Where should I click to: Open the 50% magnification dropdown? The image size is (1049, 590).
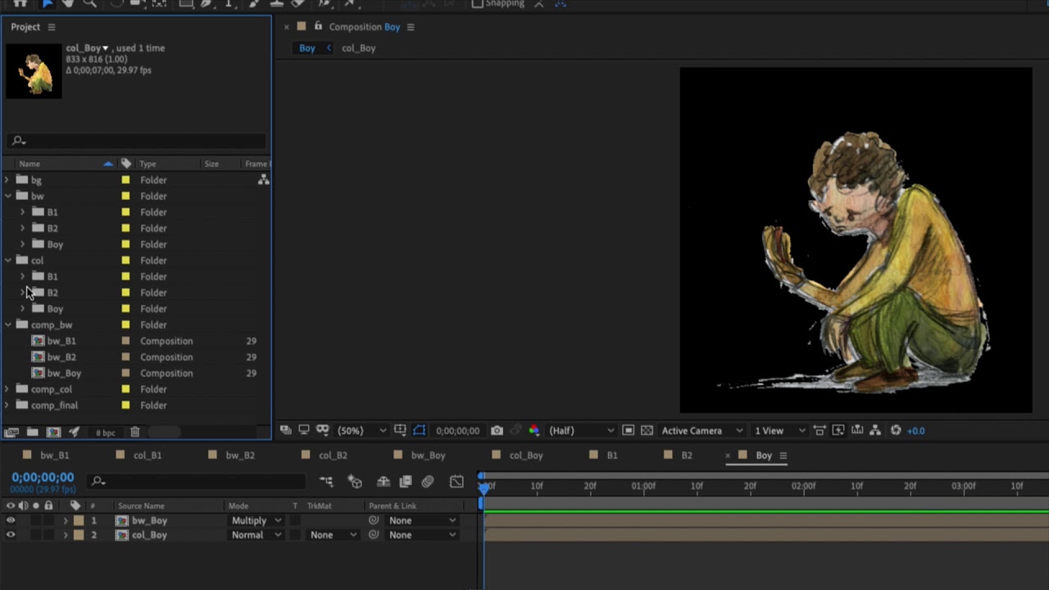[x=361, y=430]
